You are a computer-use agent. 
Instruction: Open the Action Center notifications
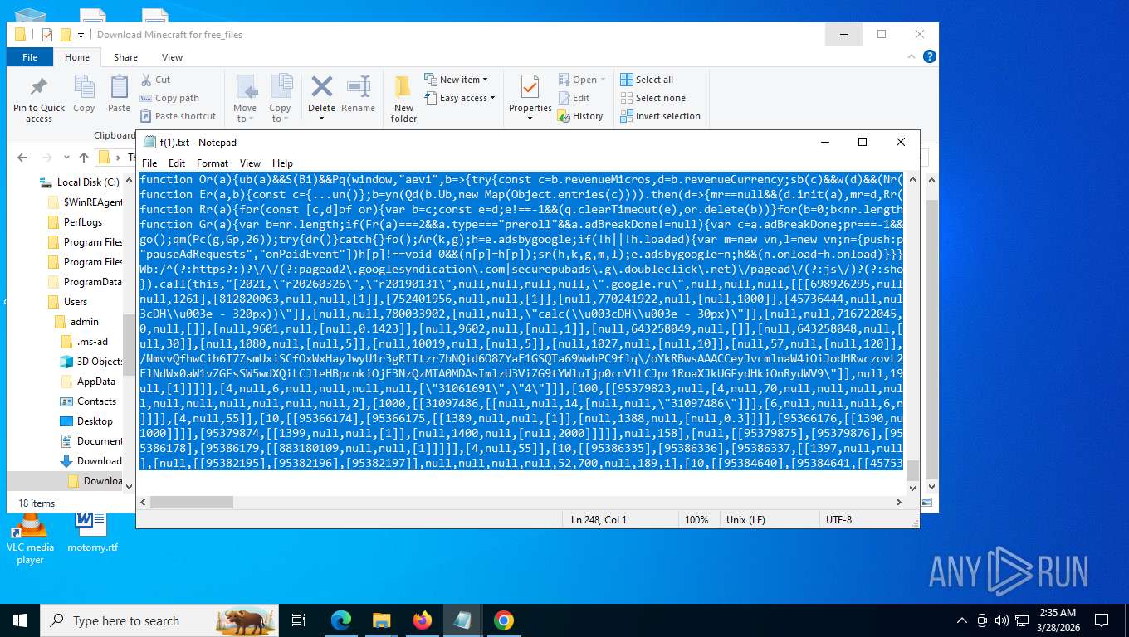coord(1102,620)
